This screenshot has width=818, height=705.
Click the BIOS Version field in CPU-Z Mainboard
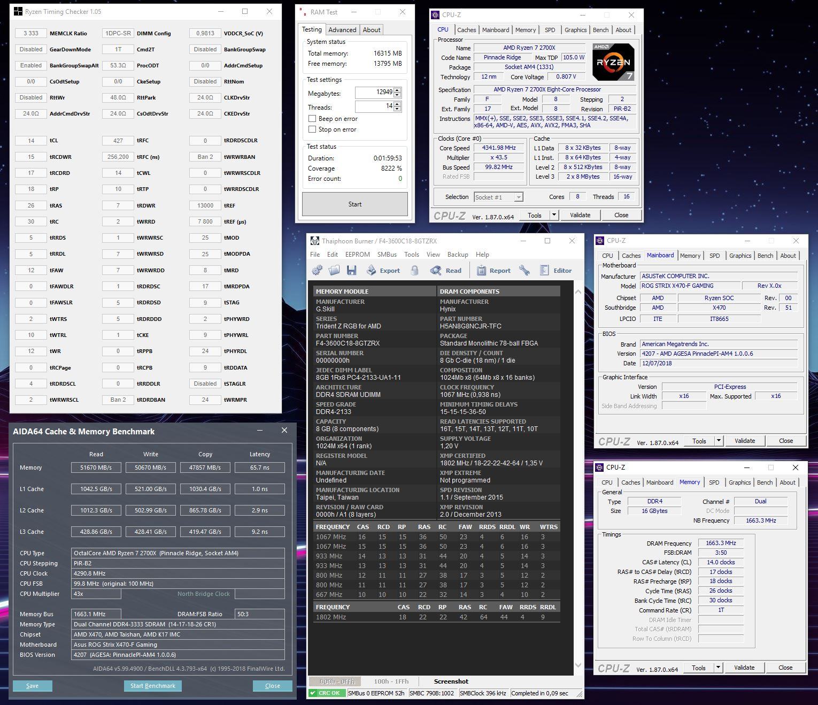tap(719, 354)
